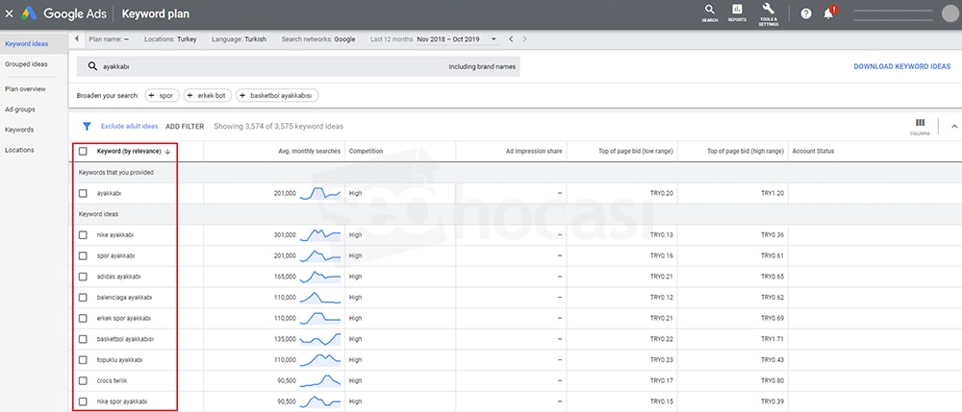
Task: Switch to Grouped ideas tab
Action: (x=26, y=64)
